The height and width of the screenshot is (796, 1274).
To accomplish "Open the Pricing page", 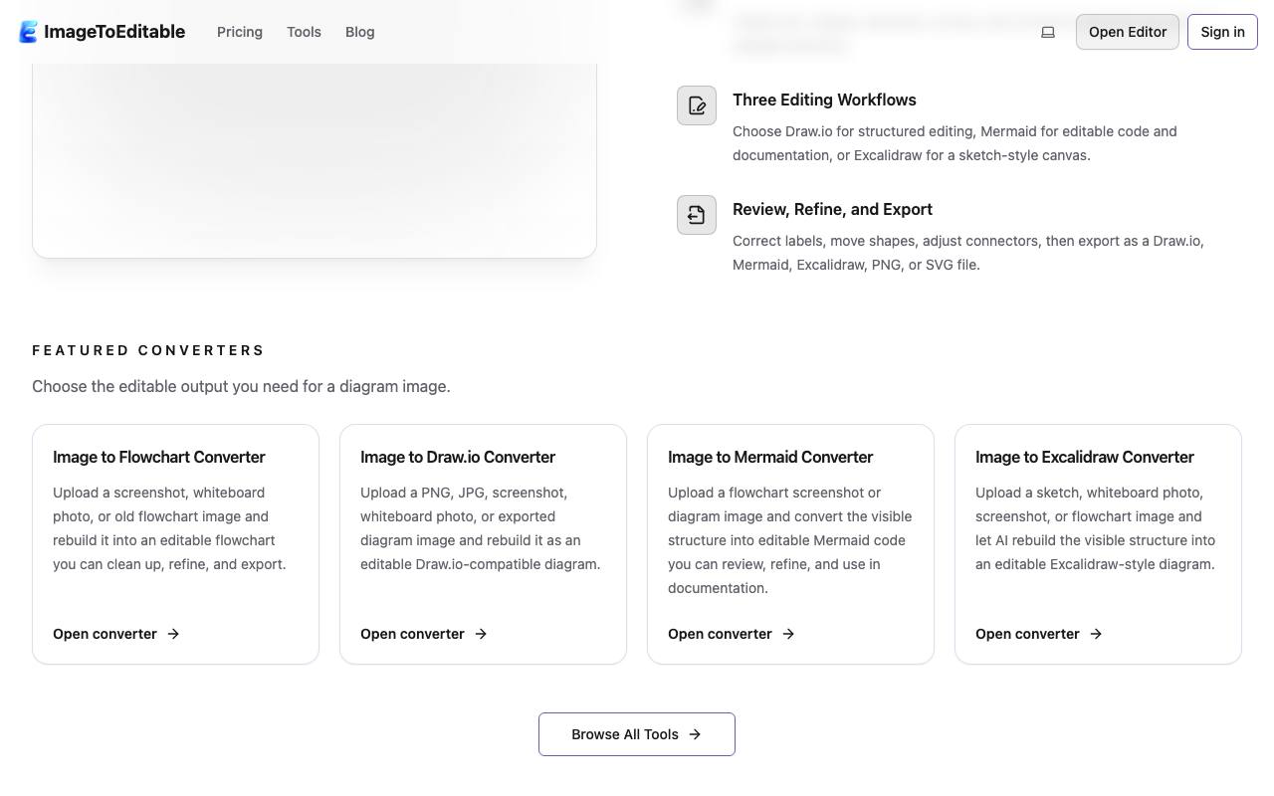I will (240, 32).
